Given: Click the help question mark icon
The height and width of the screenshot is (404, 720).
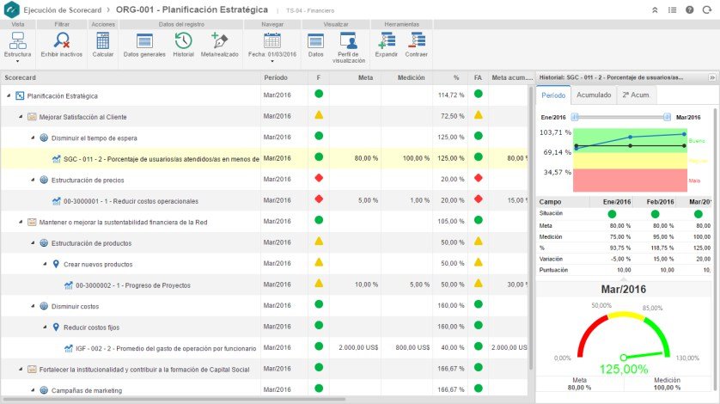Looking at the screenshot, I should tap(690, 9).
